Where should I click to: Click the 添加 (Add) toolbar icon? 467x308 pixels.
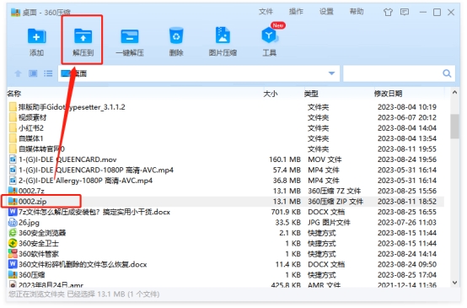[x=36, y=36]
